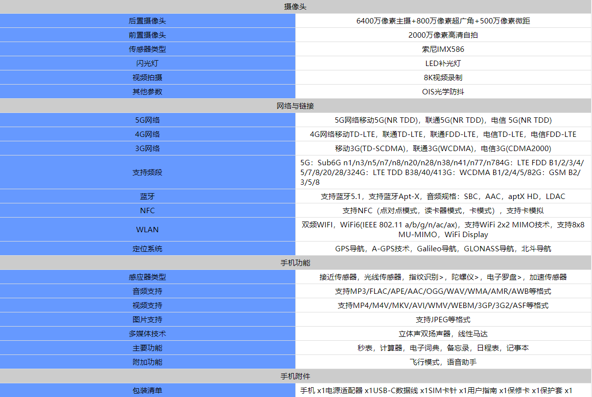This screenshot has width=592, height=397.
Task: Select the 传感器类型 value 索尼IMX586
Action: point(443,49)
